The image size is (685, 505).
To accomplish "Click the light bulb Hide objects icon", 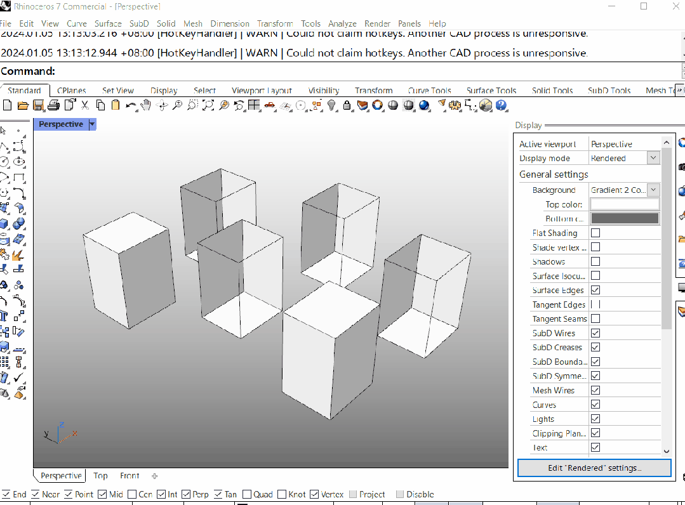I will 331,105.
